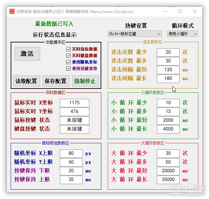Minimize the 点赞圣鼠 window
The image size is (209, 199).
165,11
